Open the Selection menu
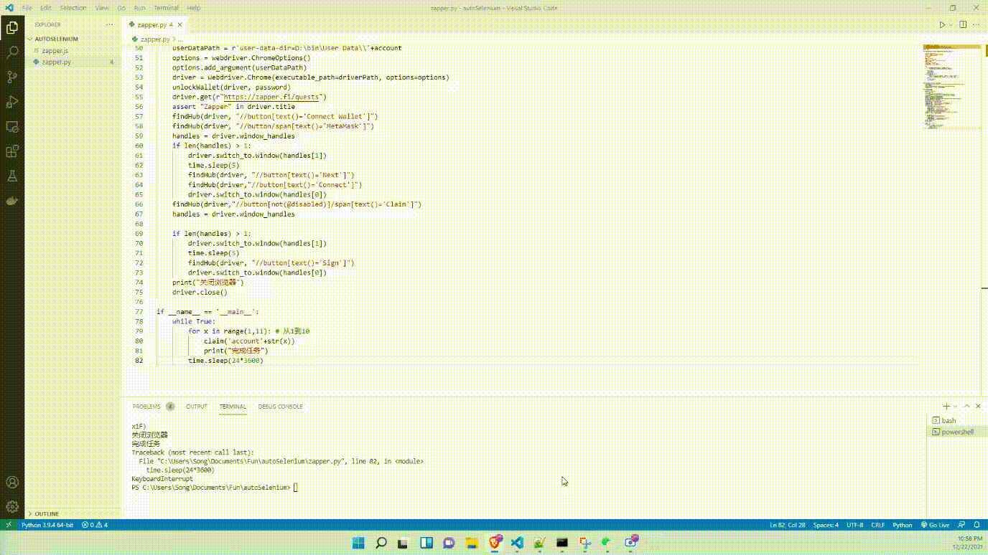 click(73, 8)
